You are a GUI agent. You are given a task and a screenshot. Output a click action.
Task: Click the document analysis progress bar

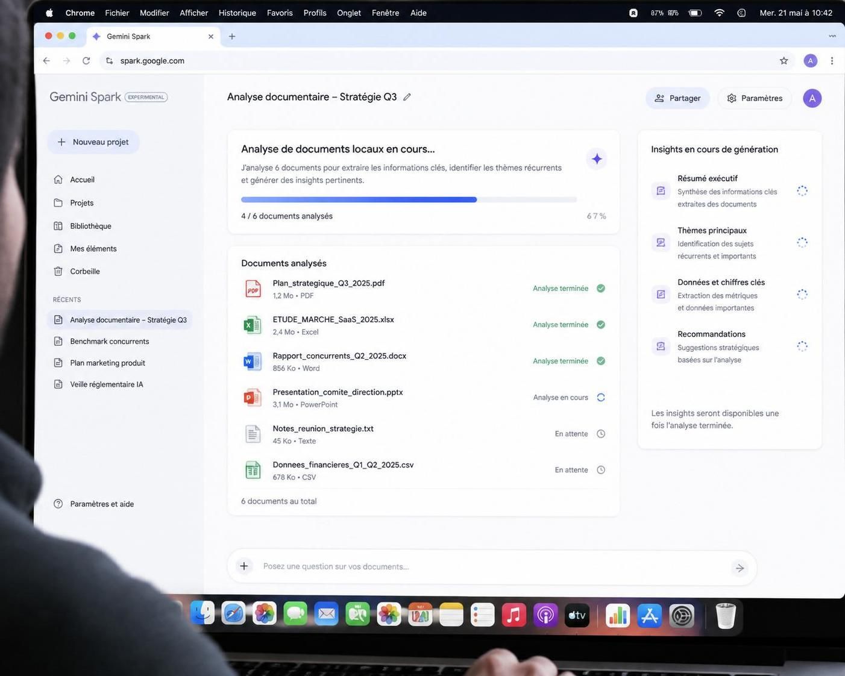(x=409, y=199)
